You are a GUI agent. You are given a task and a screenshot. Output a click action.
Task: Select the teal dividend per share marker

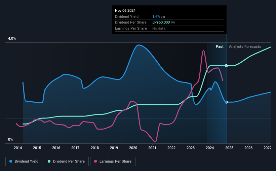click(x=226, y=66)
